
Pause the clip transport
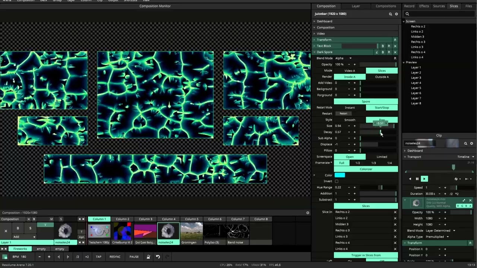tap(417, 179)
